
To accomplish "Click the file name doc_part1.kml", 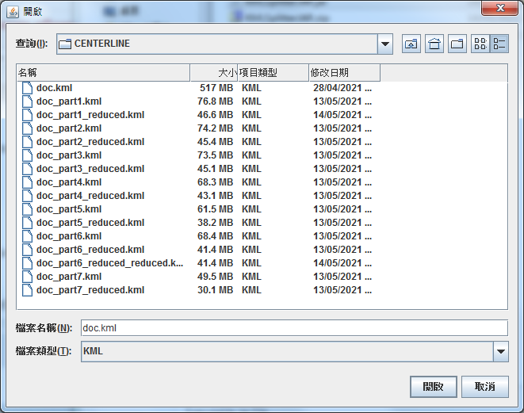I will point(69,101).
